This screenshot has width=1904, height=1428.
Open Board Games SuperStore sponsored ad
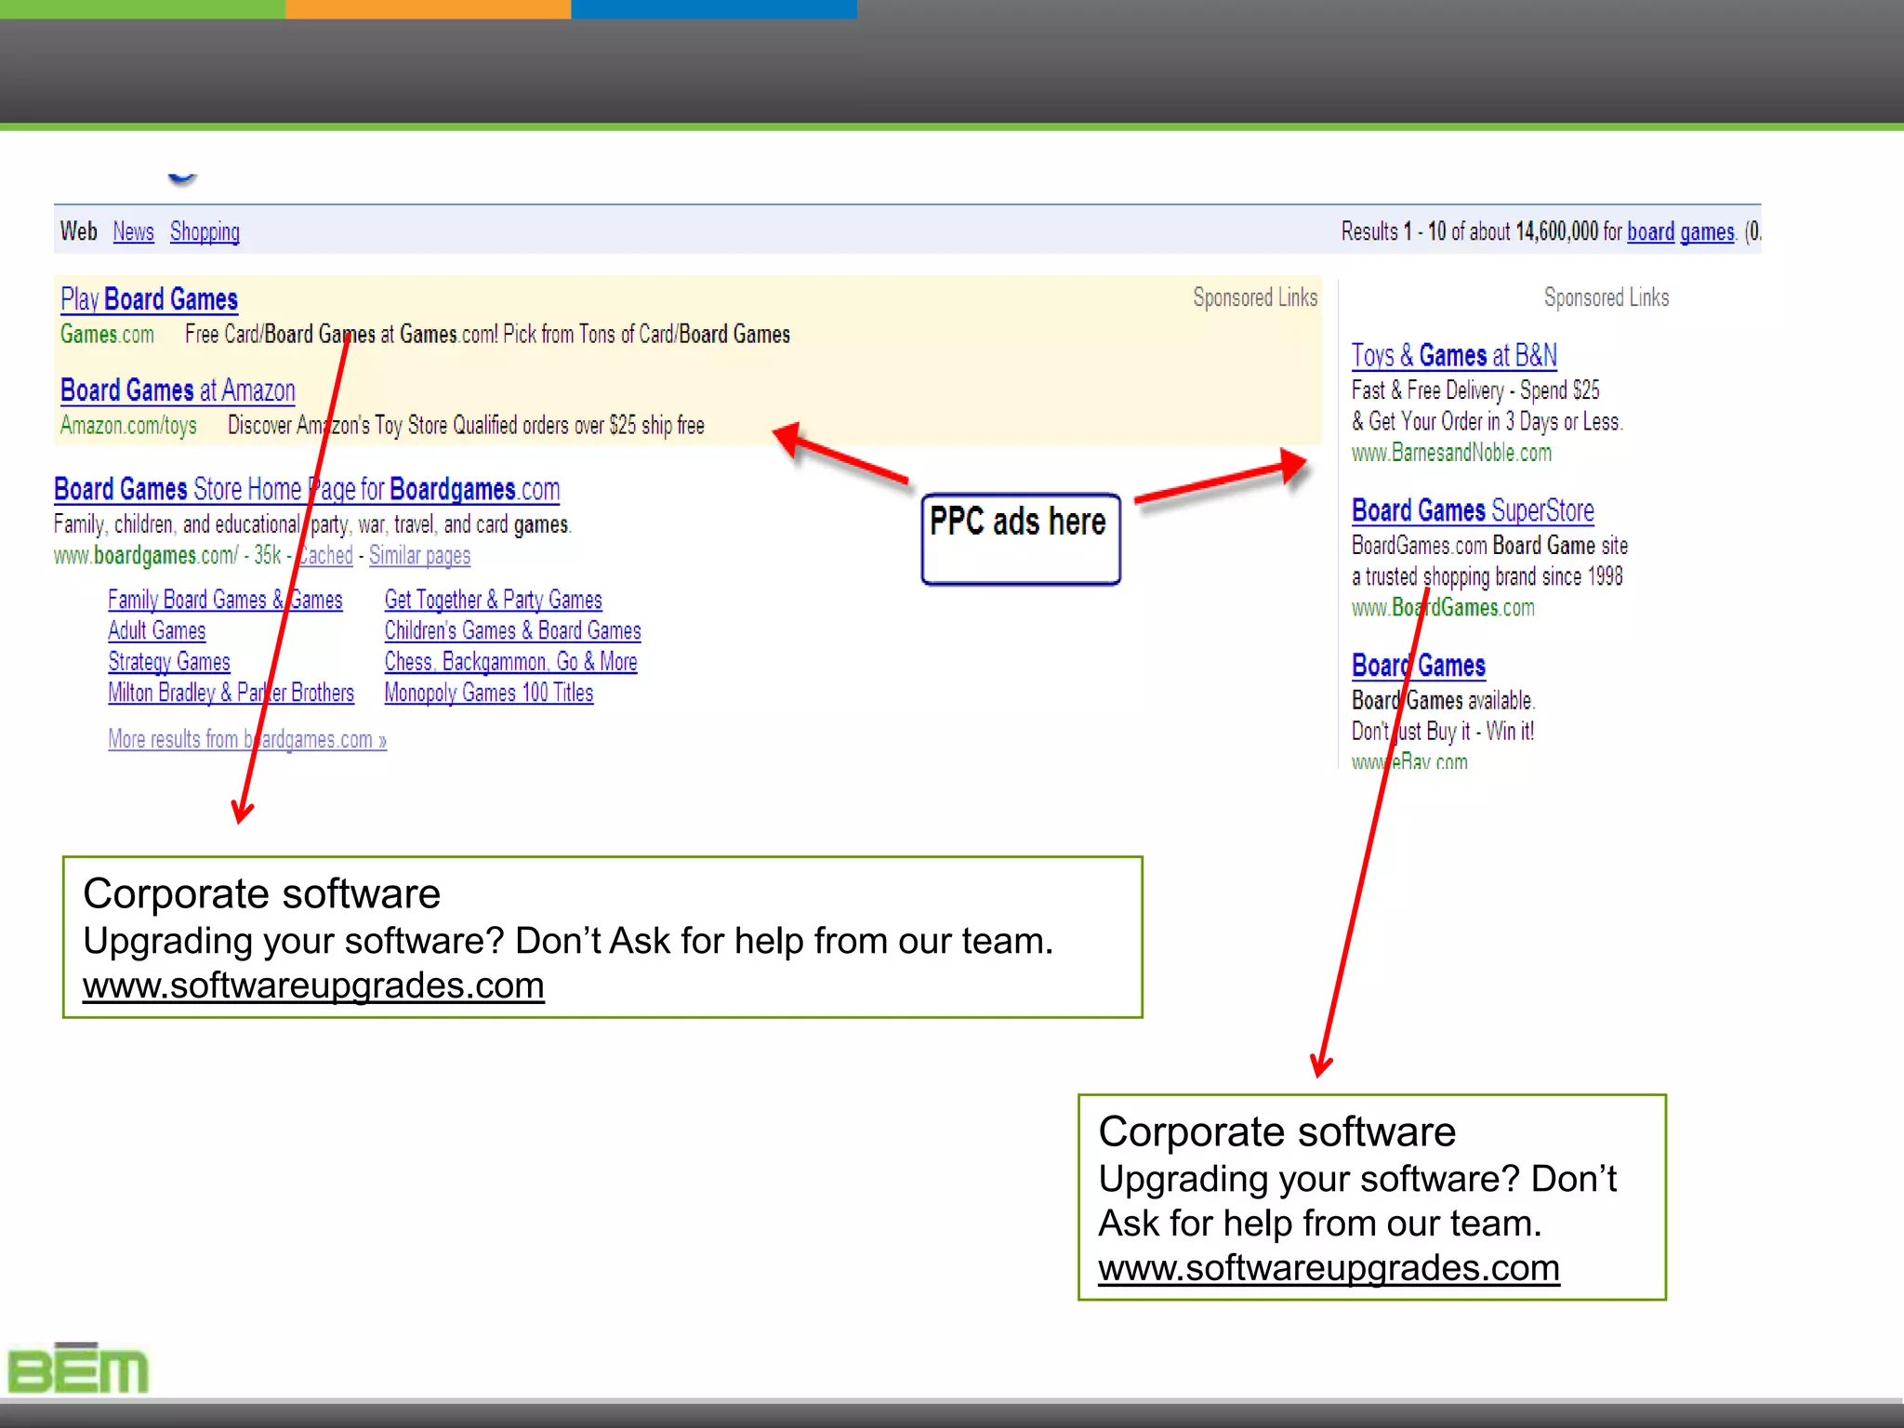(1473, 510)
